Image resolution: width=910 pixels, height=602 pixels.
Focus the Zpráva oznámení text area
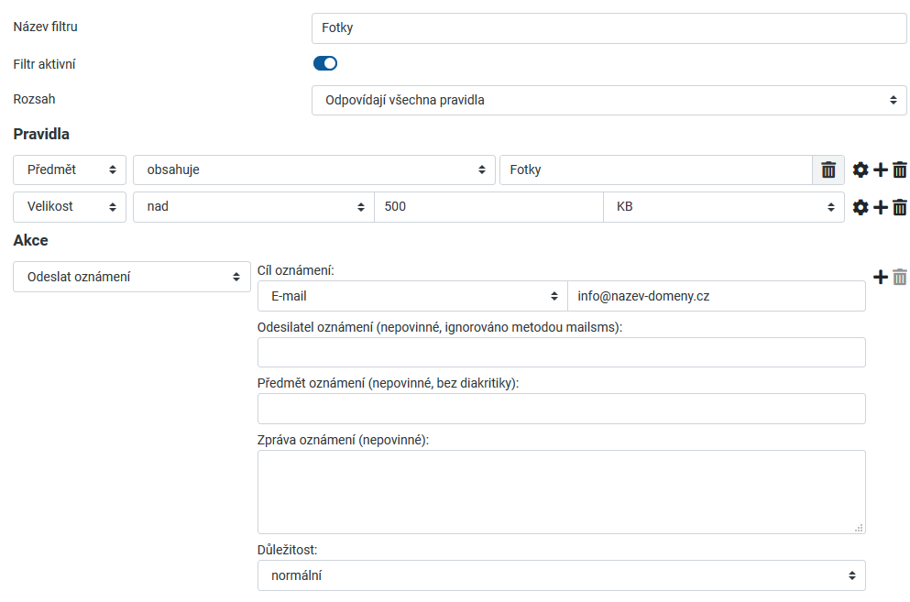point(561,491)
